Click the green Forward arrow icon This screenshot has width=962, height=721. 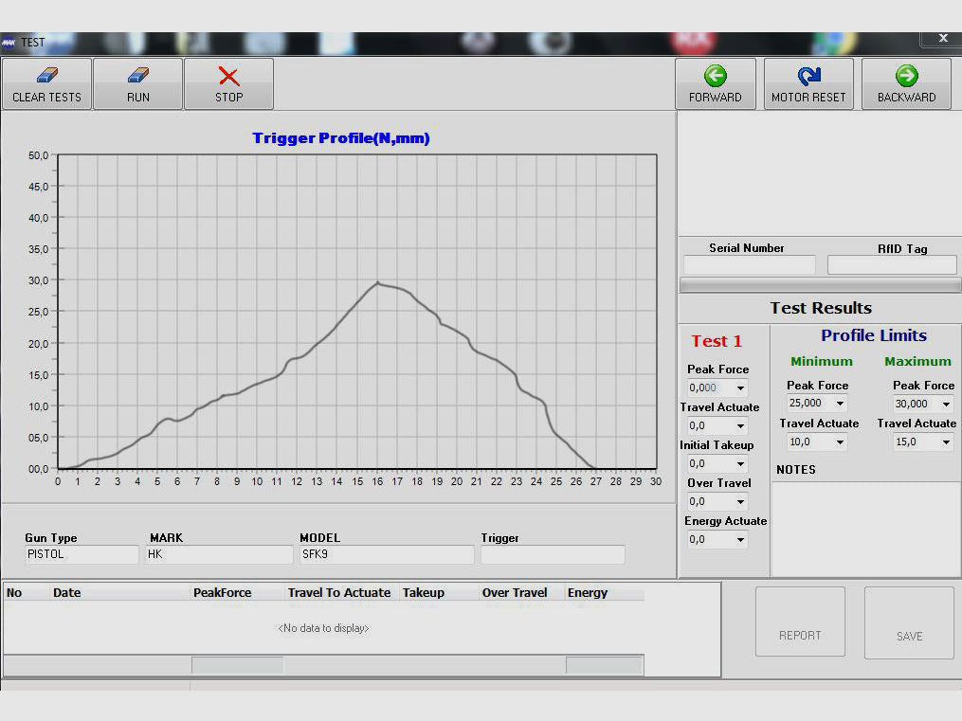coord(715,76)
